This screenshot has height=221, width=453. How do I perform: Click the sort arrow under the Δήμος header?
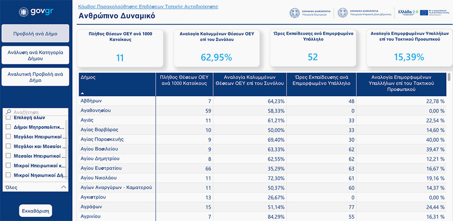82,93
